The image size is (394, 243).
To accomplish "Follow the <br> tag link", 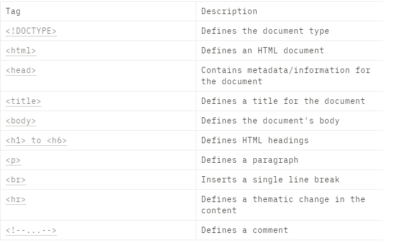I will [x=16, y=180].
